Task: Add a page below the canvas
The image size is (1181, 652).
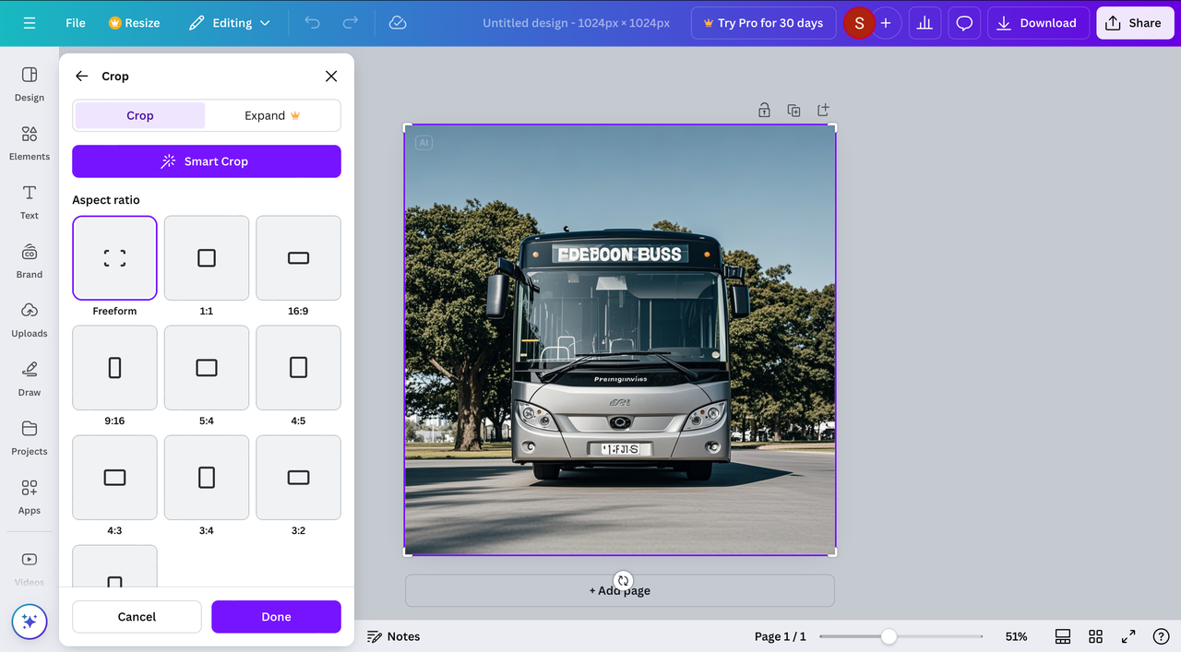Action: coord(620,590)
